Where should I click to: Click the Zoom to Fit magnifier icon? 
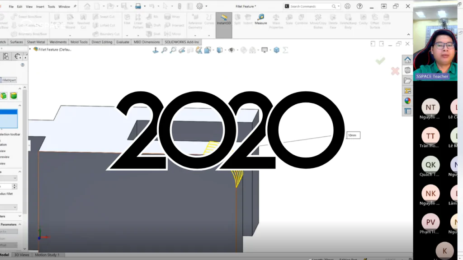click(x=165, y=50)
